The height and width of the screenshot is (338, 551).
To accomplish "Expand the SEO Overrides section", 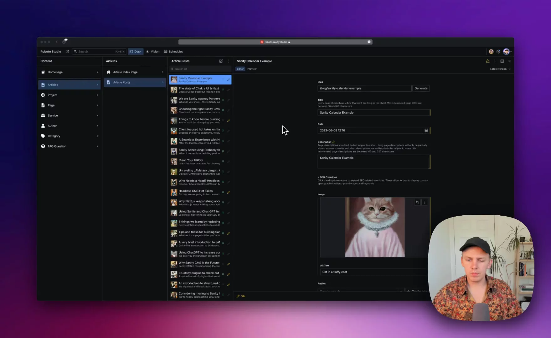I will (327, 177).
